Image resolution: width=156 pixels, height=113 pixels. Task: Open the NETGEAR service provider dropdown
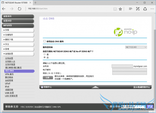[x=136, y=47]
